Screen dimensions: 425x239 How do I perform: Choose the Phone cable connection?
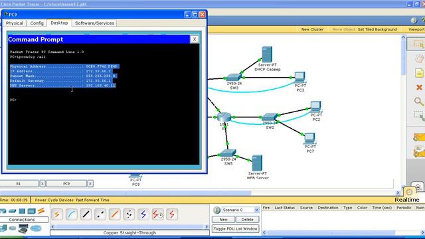pyautogui.click(x=129, y=214)
